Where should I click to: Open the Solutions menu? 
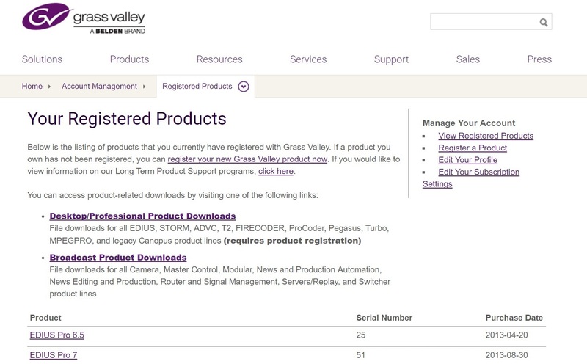[42, 59]
